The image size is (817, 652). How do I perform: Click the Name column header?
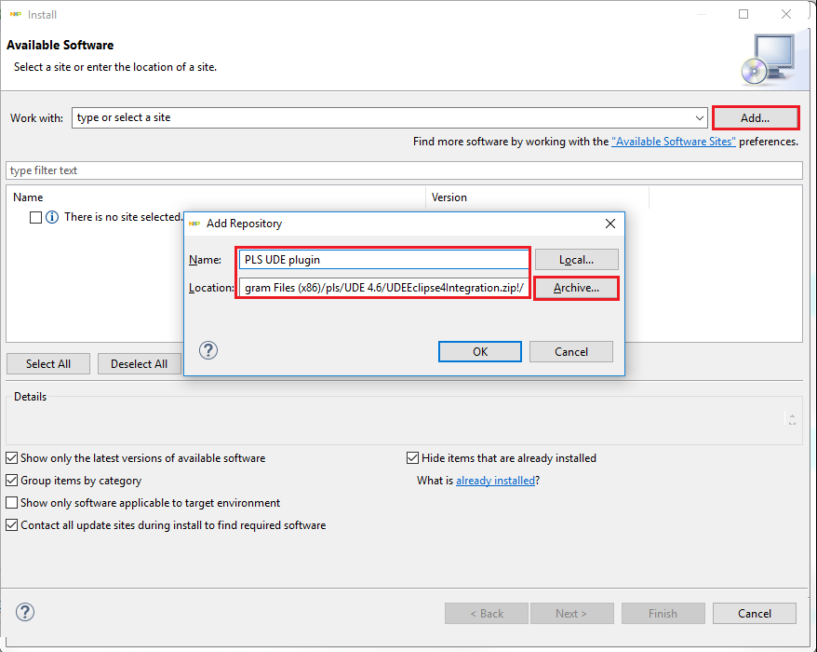pyautogui.click(x=29, y=197)
